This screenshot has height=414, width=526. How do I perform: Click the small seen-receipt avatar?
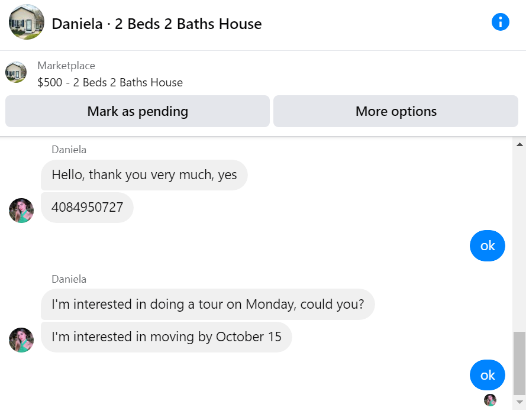[490, 400]
